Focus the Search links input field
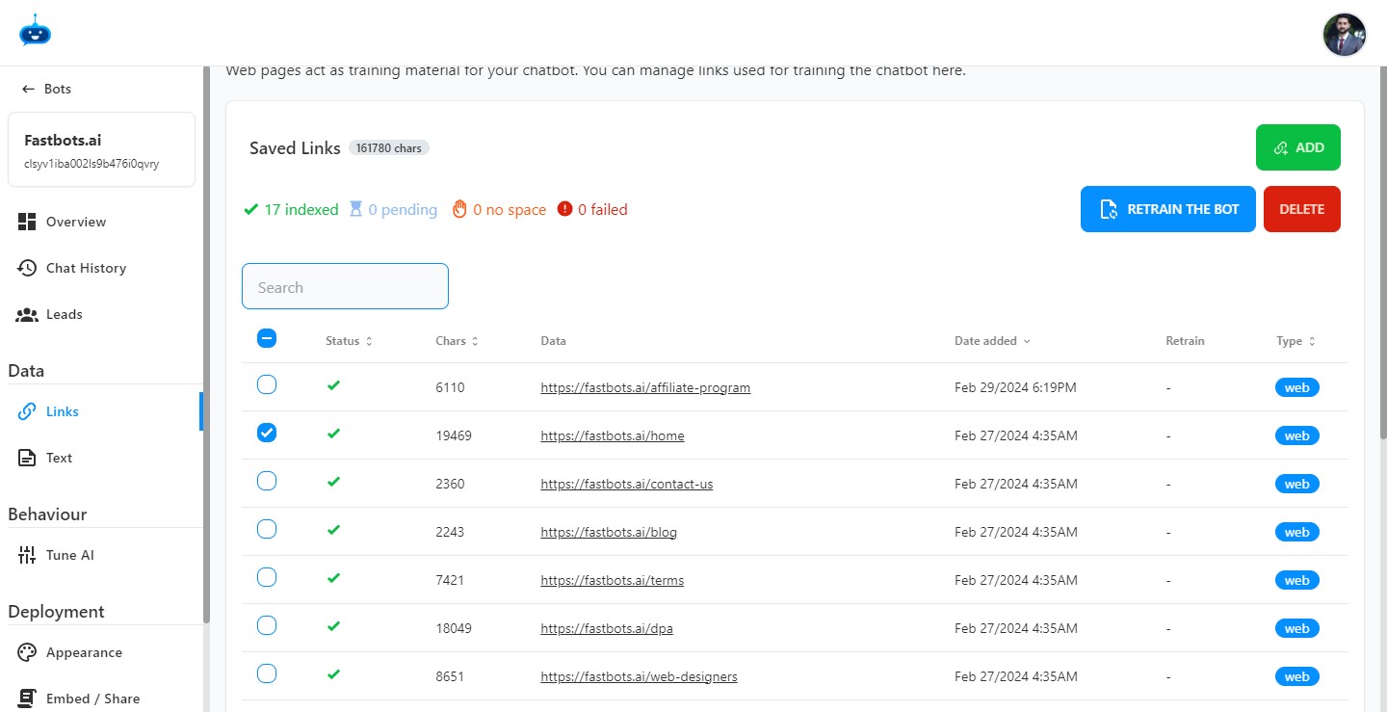Screen dimensions: 1387x712 [345, 287]
